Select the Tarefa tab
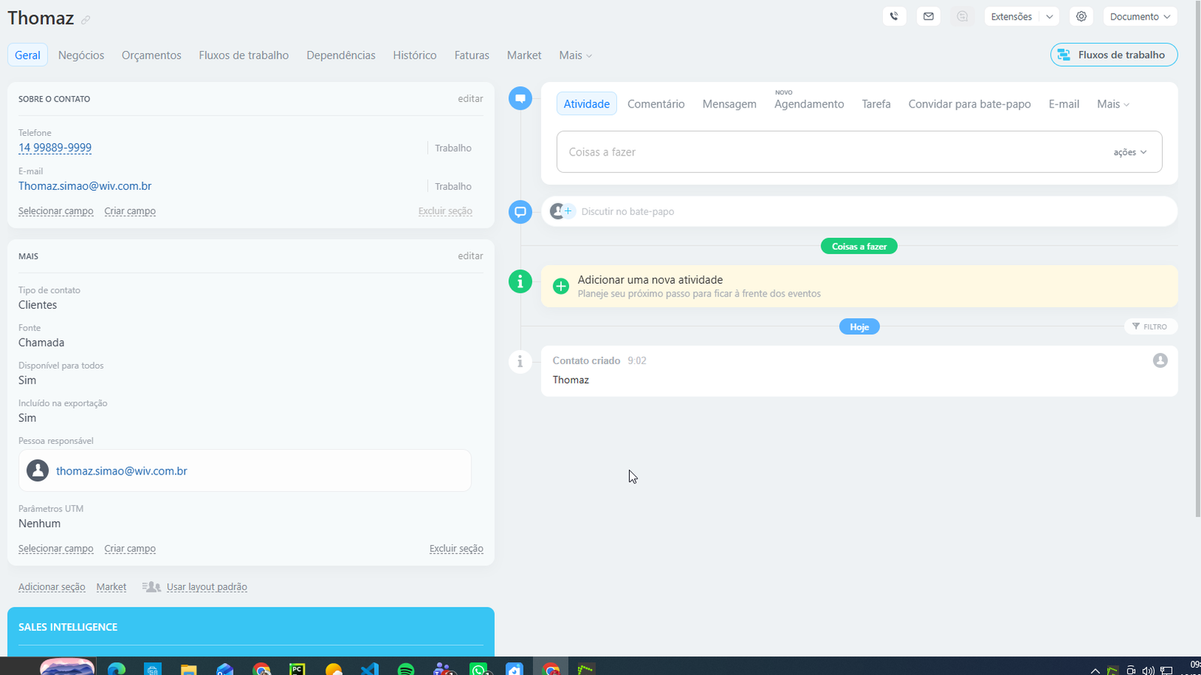 (876, 104)
